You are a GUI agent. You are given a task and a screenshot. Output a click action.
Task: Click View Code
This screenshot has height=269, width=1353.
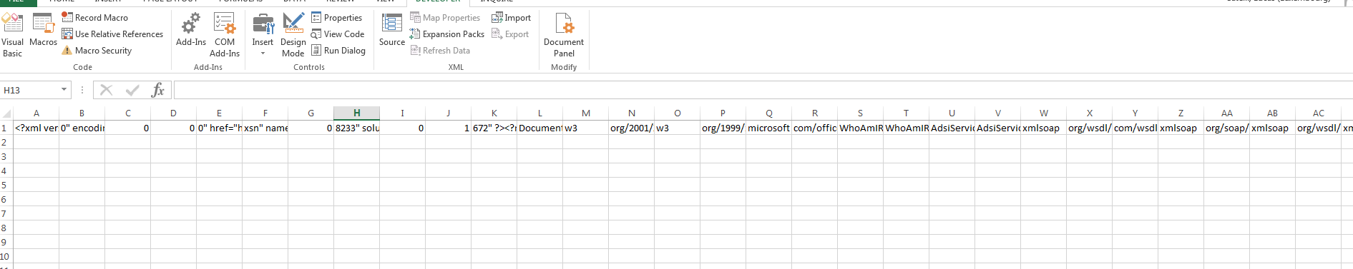338,34
